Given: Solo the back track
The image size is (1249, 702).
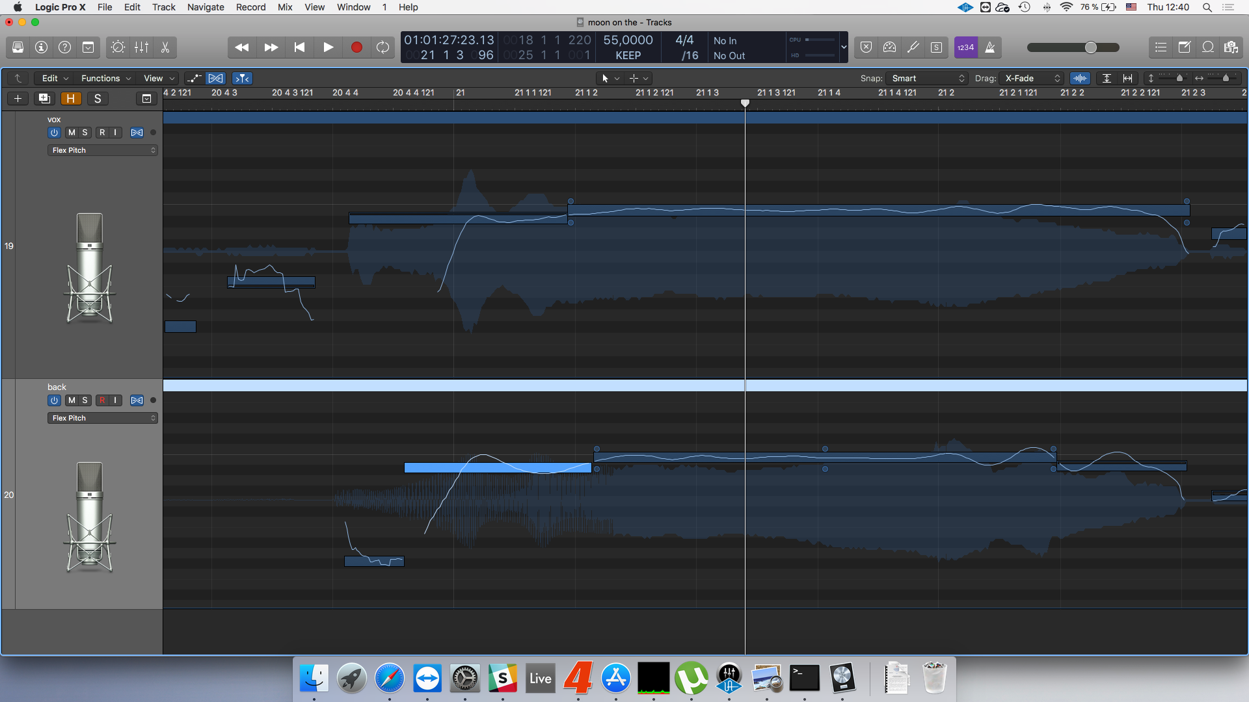Looking at the screenshot, I should tap(85, 400).
